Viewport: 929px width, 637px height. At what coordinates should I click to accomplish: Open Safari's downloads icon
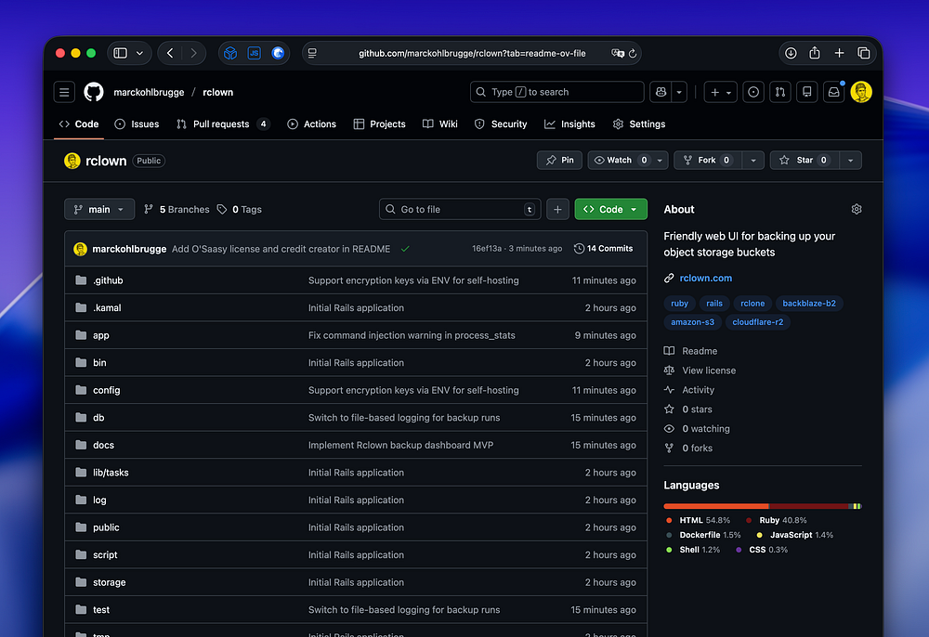tap(791, 53)
